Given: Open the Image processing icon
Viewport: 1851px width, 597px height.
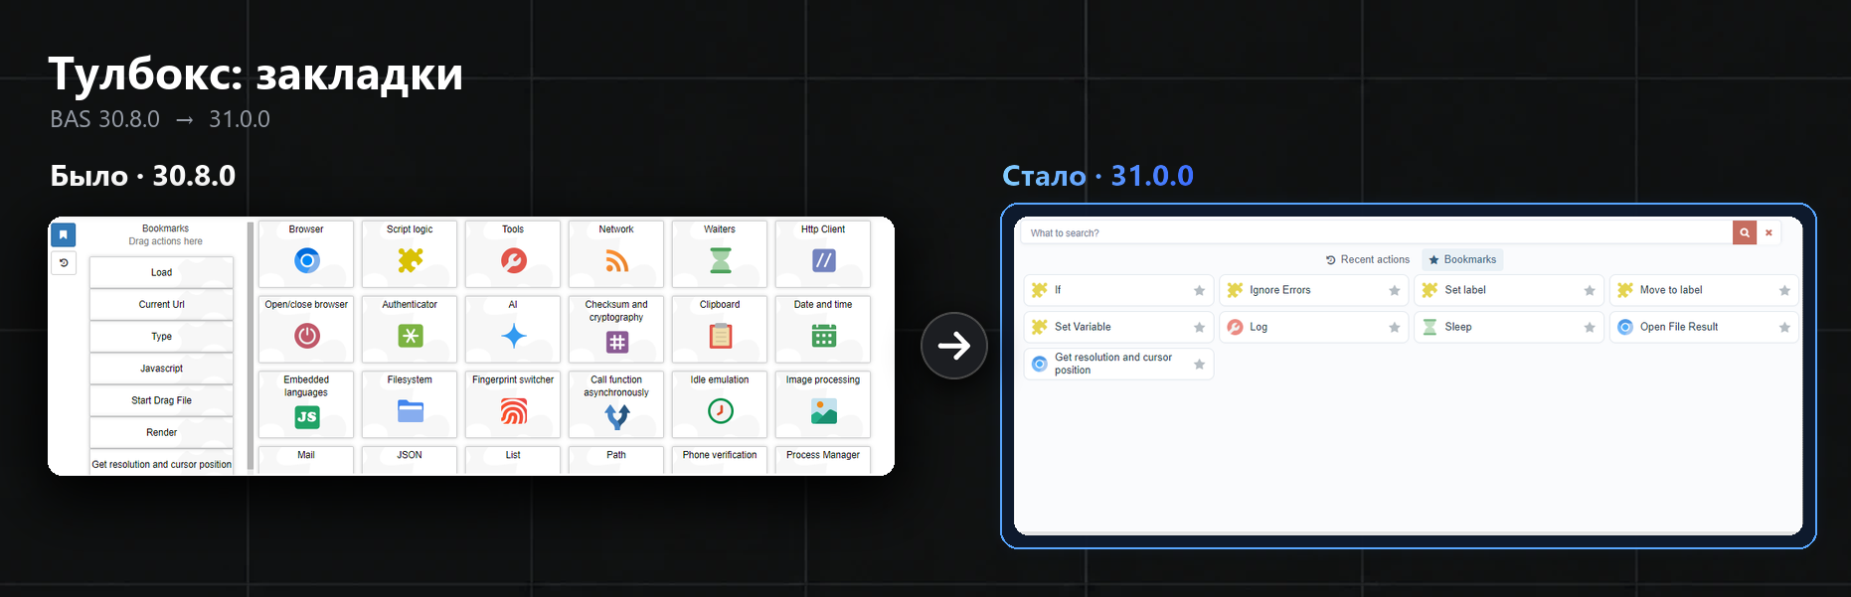Looking at the screenshot, I should [x=824, y=411].
